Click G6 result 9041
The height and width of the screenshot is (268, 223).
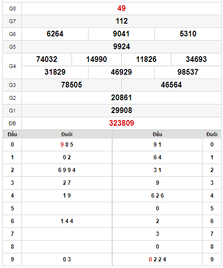coord(121,34)
